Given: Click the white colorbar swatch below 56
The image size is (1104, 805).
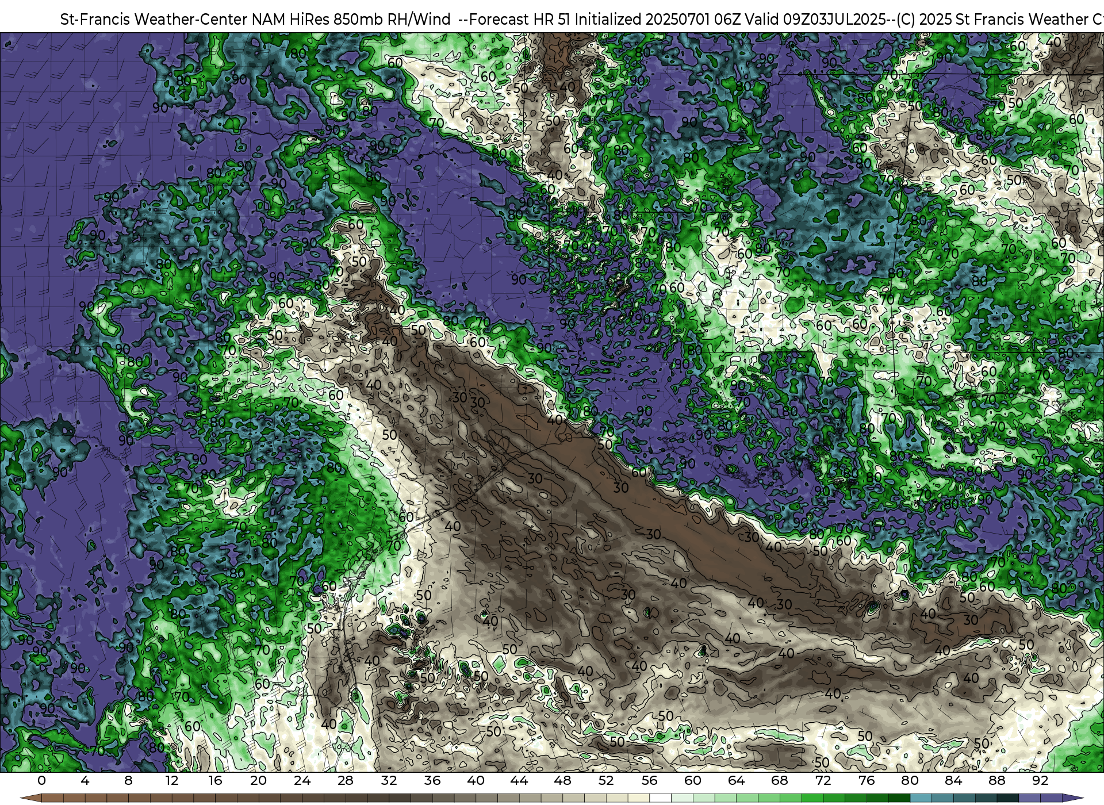Looking at the screenshot, I should click(x=660, y=798).
